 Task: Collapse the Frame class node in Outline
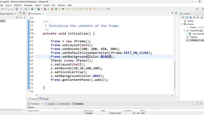(x=182, y=24)
